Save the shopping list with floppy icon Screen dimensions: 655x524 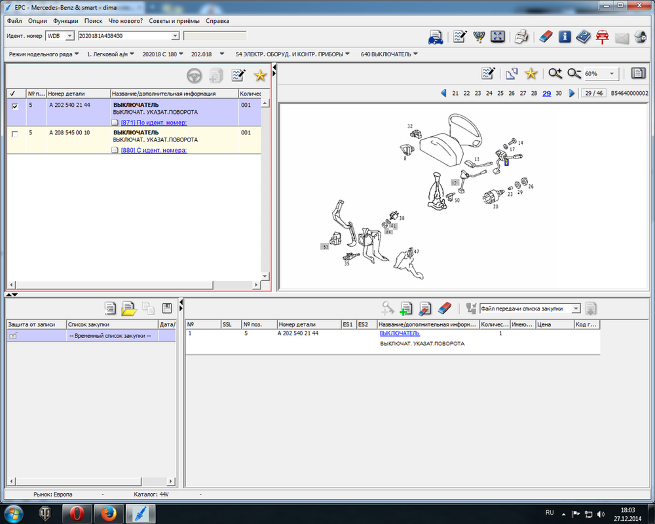pos(166,309)
